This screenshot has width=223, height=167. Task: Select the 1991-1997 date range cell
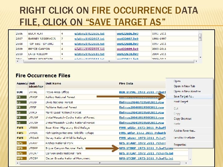(159, 39)
